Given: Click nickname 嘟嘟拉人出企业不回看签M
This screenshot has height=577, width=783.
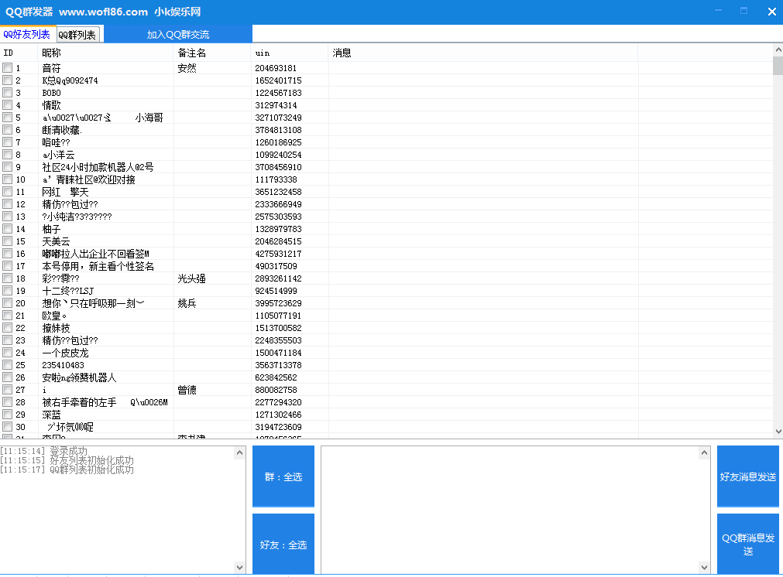Looking at the screenshot, I should pos(95,254).
